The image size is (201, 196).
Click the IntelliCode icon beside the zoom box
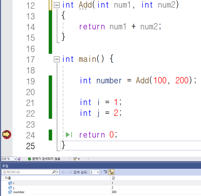tap(19, 159)
